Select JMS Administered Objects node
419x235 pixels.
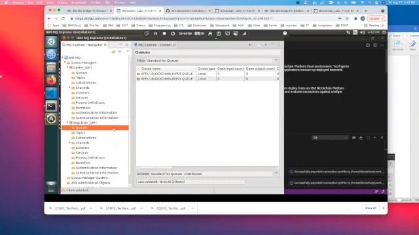click(x=90, y=183)
